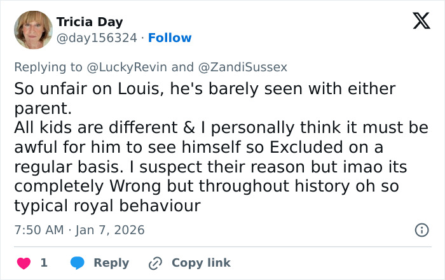Click the @LuckyRevin mention
The width and height of the screenshot is (445, 280).
[x=127, y=66]
